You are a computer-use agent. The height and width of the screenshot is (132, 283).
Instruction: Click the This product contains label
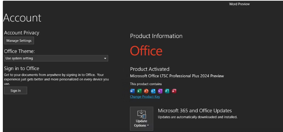pos(146,84)
